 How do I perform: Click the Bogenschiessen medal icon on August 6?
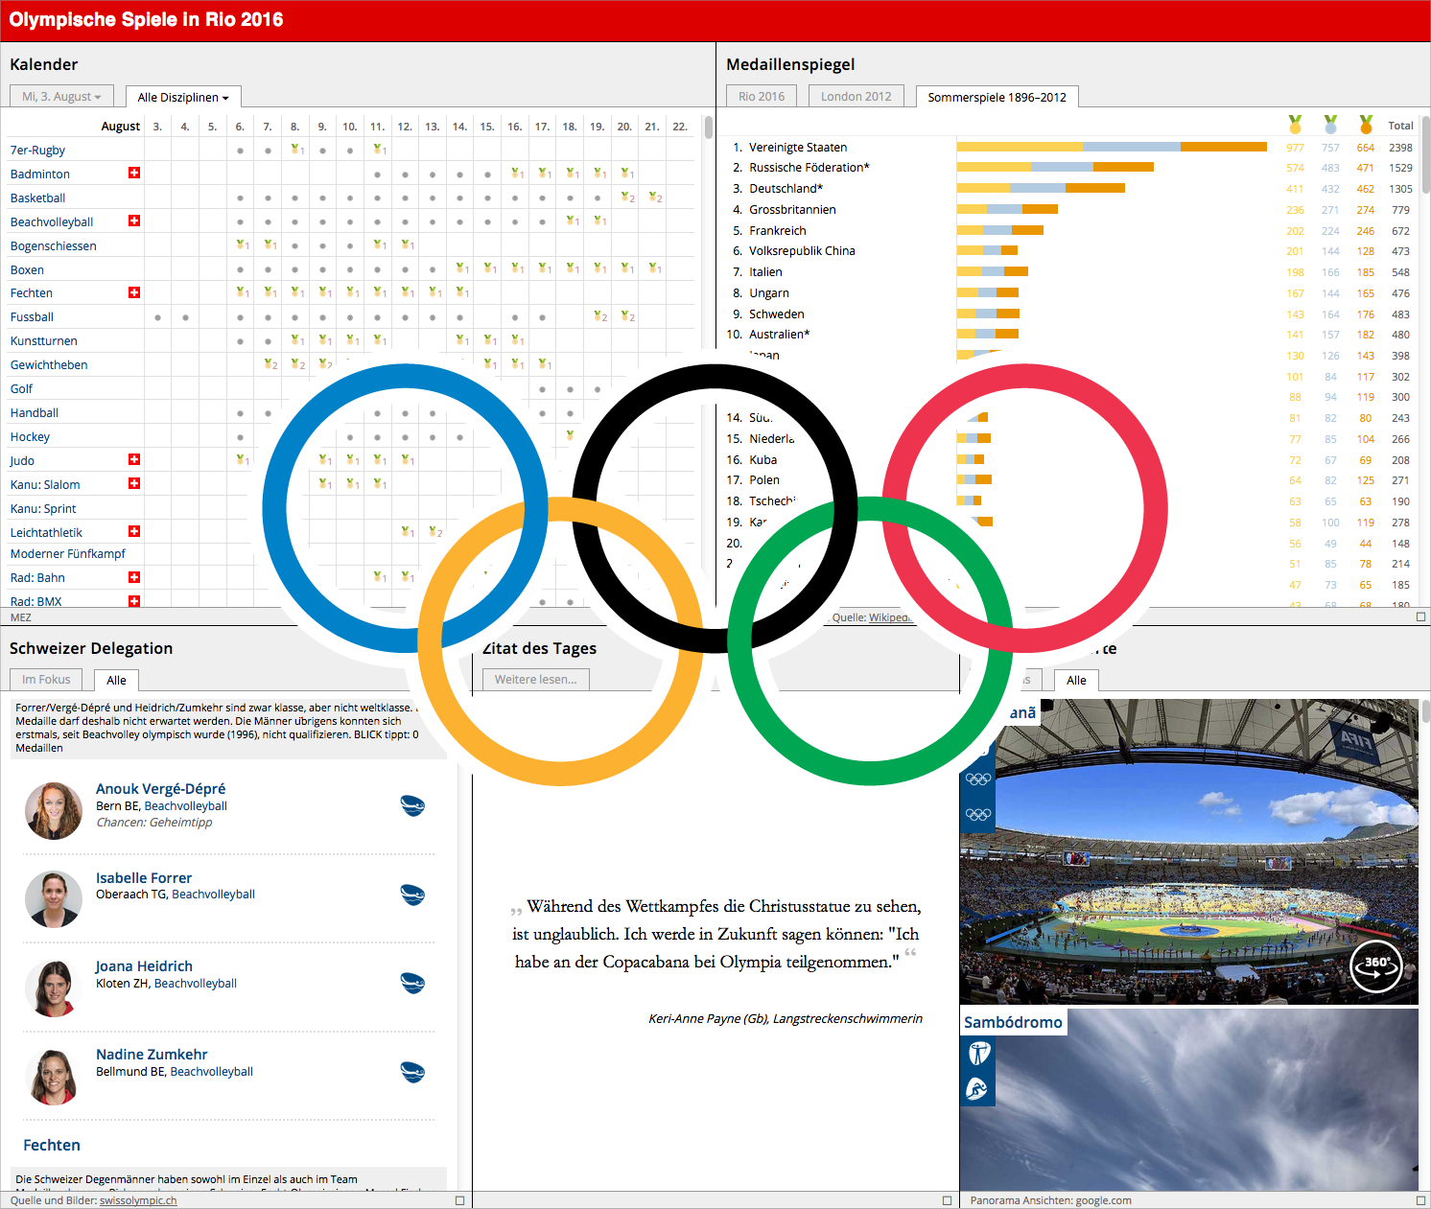pos(242,245)
